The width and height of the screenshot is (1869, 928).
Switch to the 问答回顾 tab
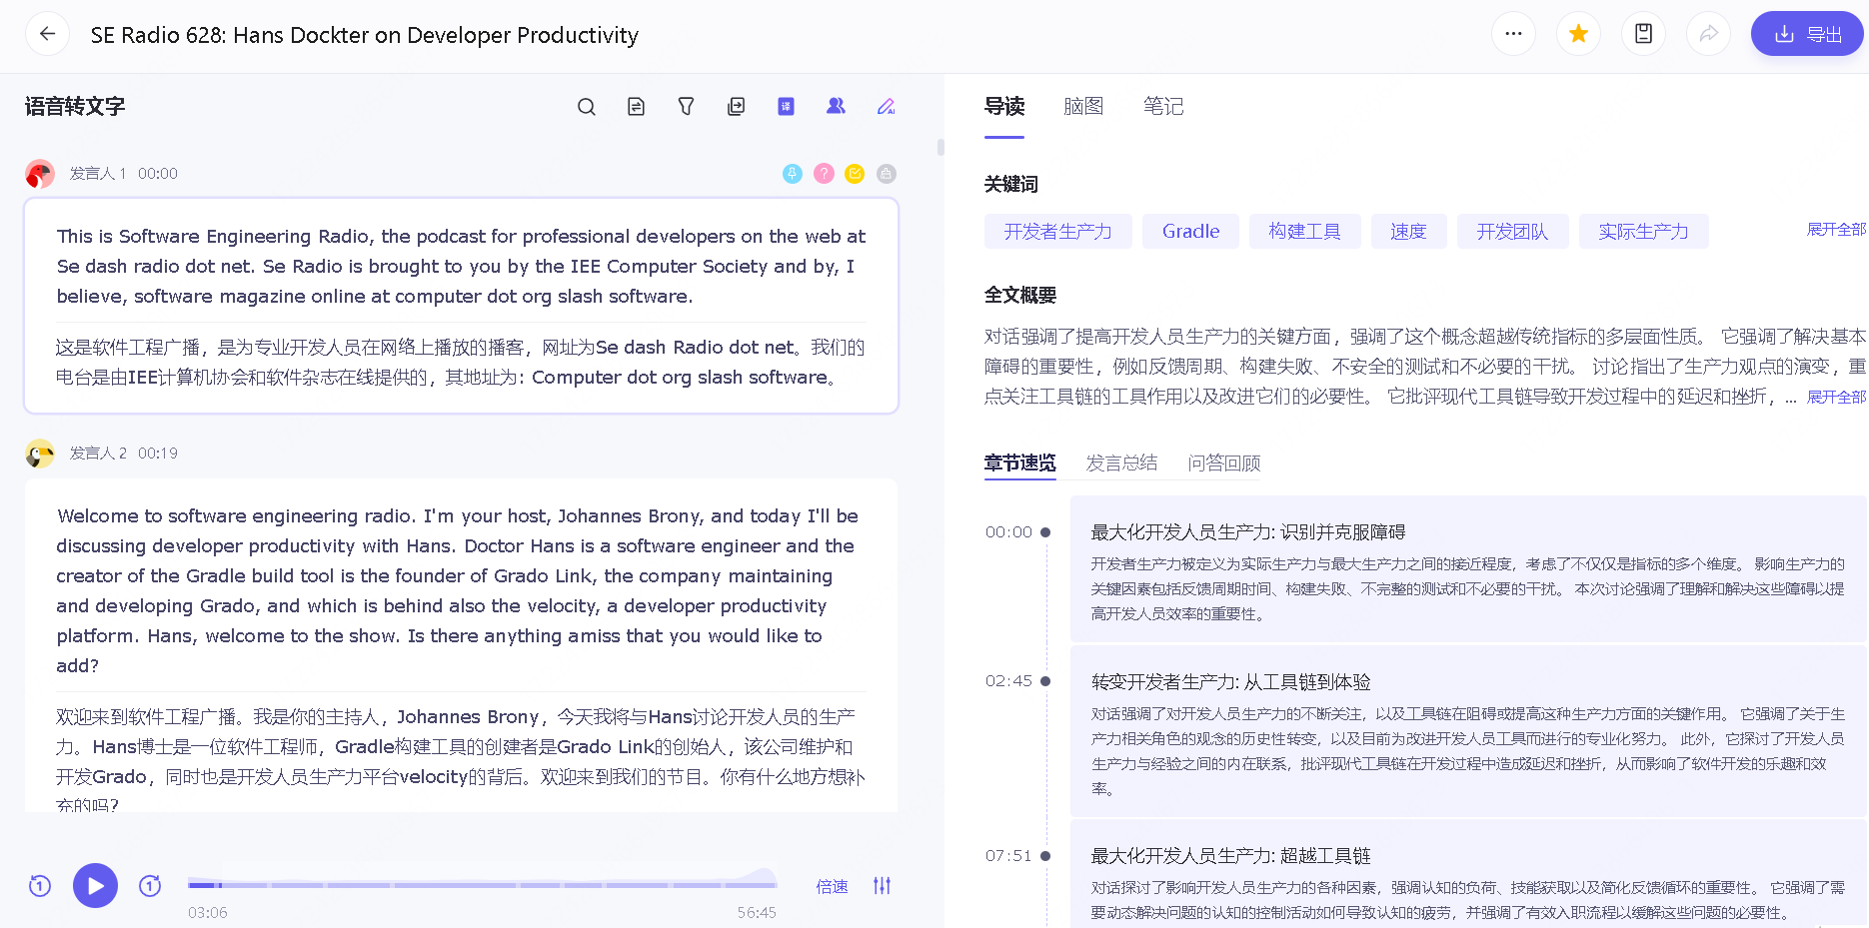point(1224,464)
